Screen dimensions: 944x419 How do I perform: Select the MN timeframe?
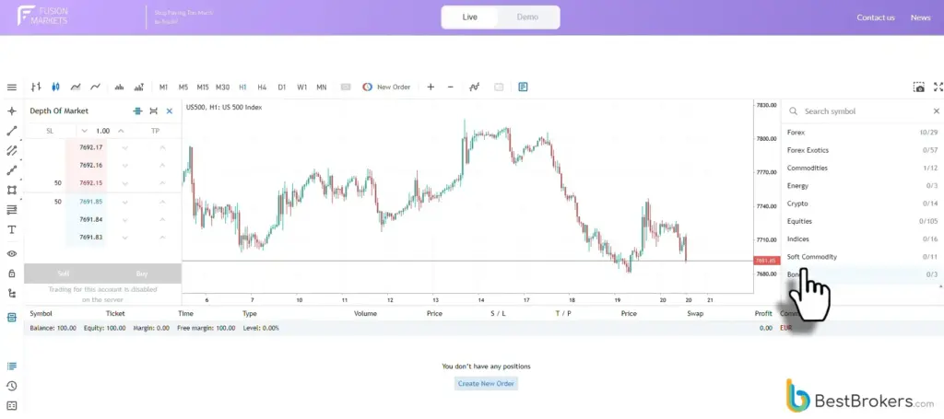(x=322, y=87)
